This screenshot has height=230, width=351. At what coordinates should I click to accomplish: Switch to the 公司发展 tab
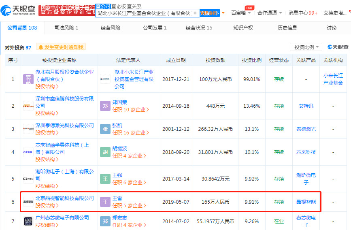pyautogui.click(x=155, y=28)
